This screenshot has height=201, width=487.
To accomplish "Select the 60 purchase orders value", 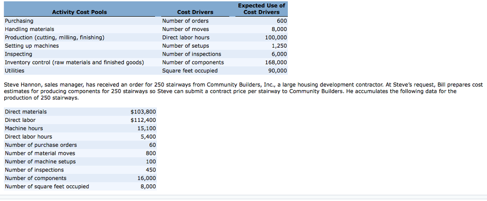I will point(153,145).
